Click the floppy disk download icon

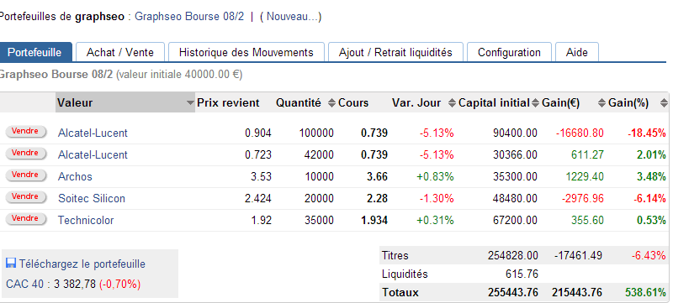point(11,264)
